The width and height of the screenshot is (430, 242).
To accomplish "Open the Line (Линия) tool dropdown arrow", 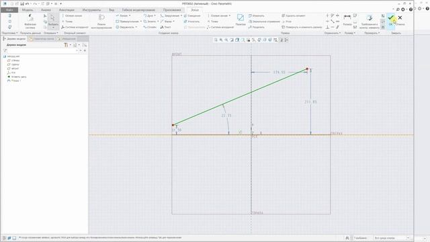I will click(x=130, y=15).
